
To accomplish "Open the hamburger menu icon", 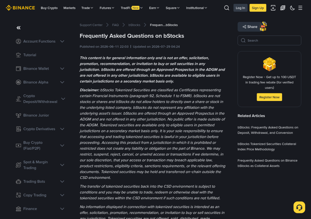I will click(x=300, y=8).
